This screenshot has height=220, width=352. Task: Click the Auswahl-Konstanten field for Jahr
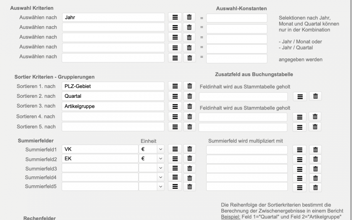(x=236, y=18)
